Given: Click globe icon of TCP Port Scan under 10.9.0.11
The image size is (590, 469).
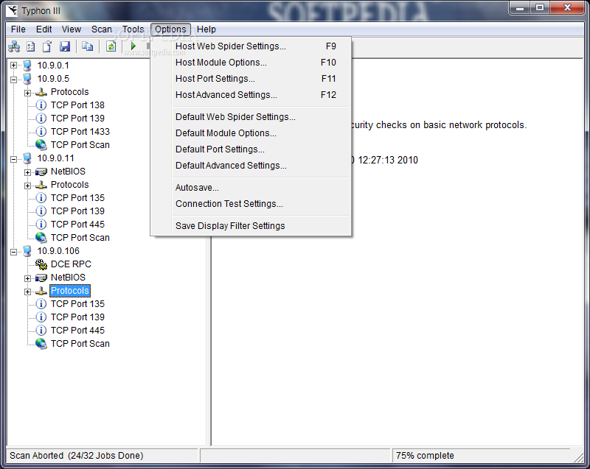Looking at the screenshot, I should [41, 238].
